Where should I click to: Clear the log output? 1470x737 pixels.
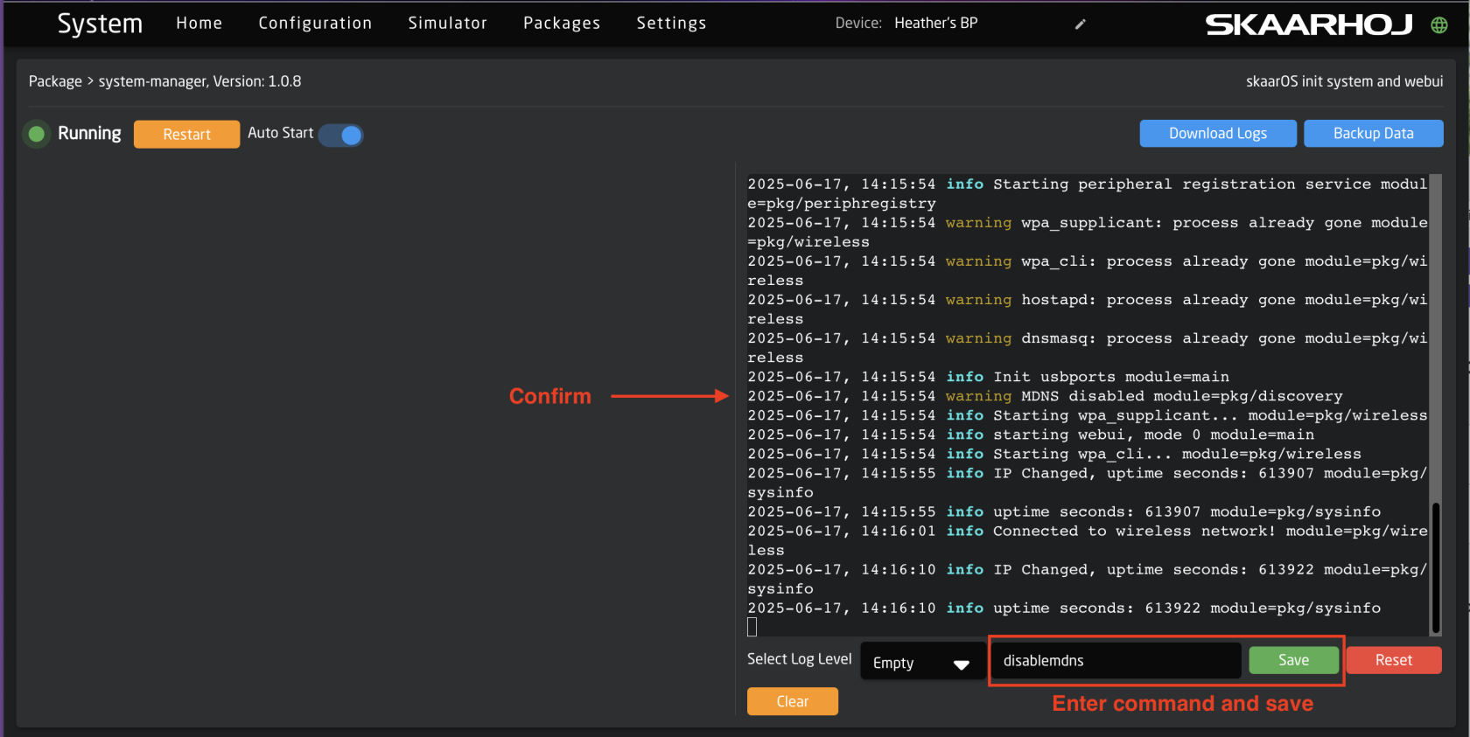[792, 701]
